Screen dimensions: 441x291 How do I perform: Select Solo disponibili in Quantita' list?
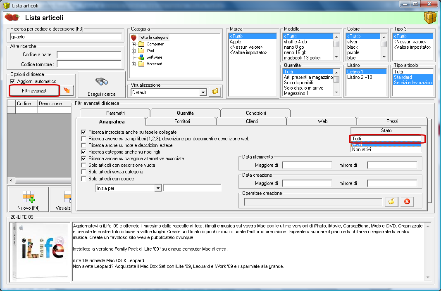308,83
